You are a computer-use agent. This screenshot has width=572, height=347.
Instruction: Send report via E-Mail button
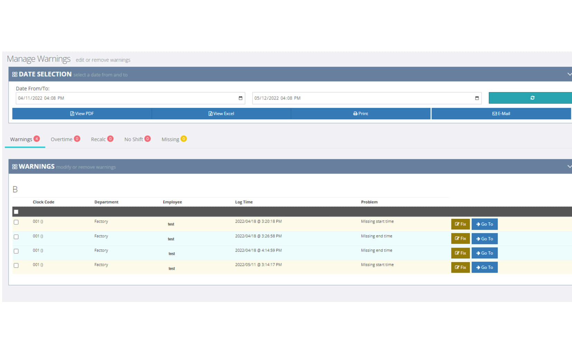coord(501,113)
